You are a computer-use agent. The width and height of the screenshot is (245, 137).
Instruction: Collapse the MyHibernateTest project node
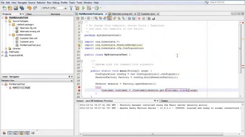coord(3,18)
